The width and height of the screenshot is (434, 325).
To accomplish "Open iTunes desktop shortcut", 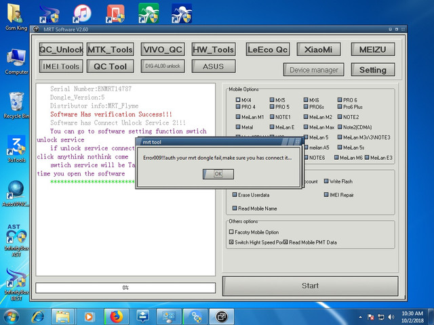I will (x=82, y=14).
